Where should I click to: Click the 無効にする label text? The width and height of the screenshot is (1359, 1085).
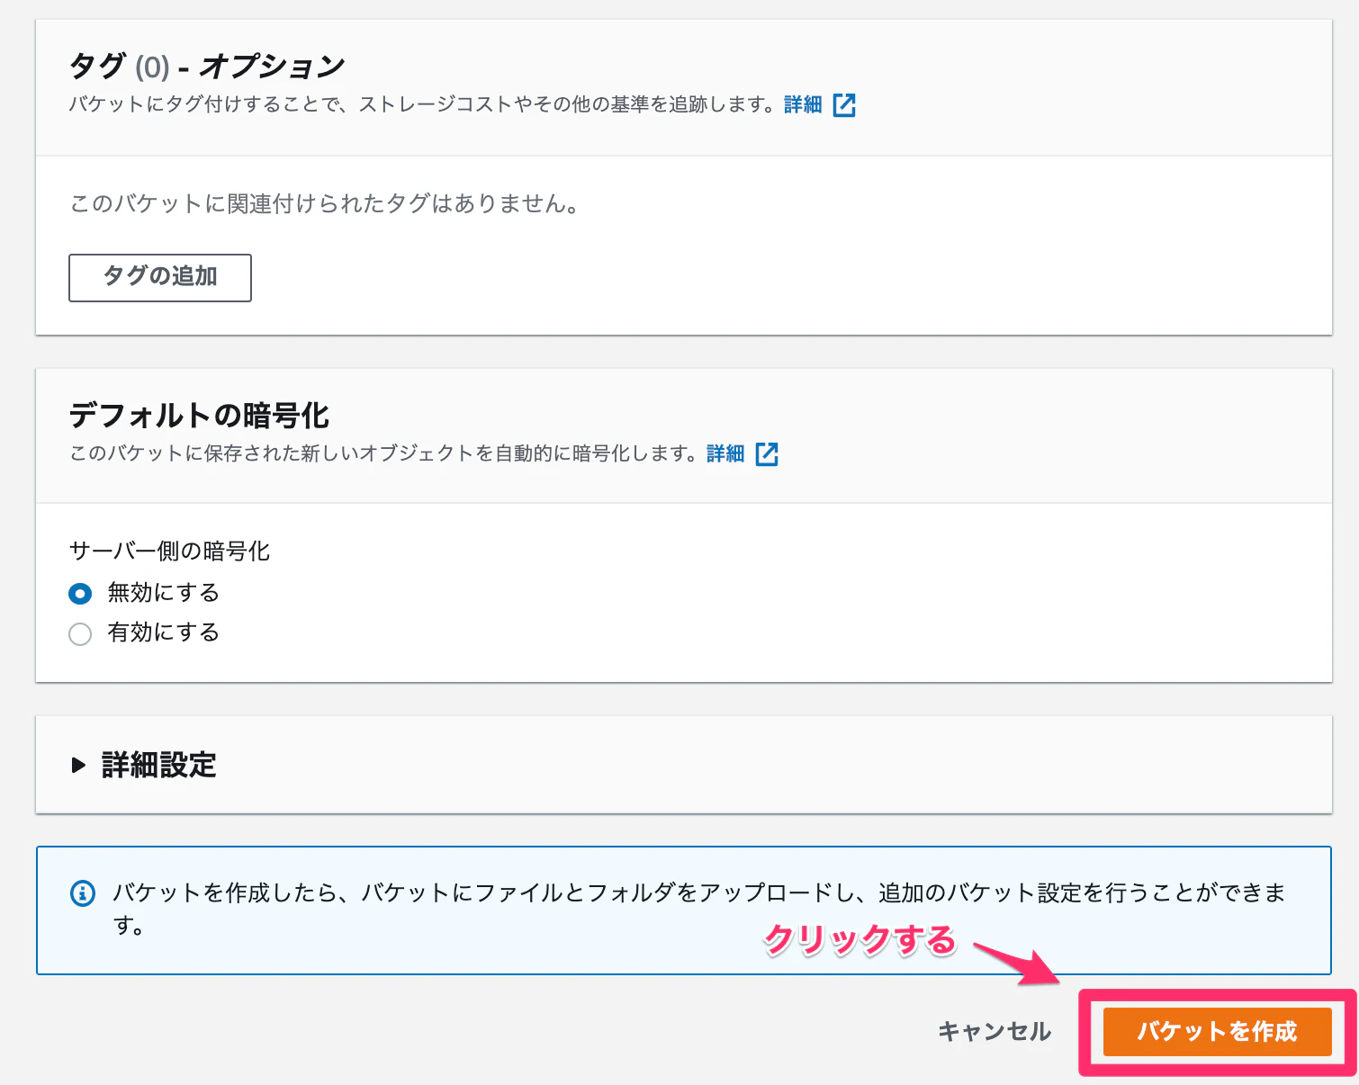tap(164, 593)
